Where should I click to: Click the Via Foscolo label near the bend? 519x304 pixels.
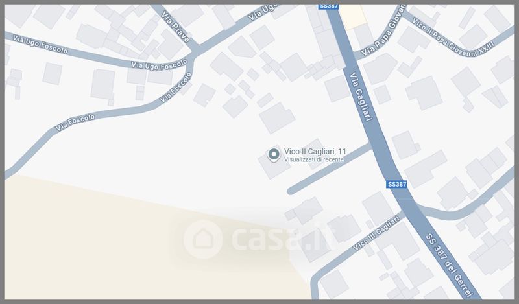[x=176, y=87]
